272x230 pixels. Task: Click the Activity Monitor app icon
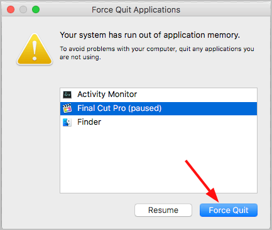point(67,95)
